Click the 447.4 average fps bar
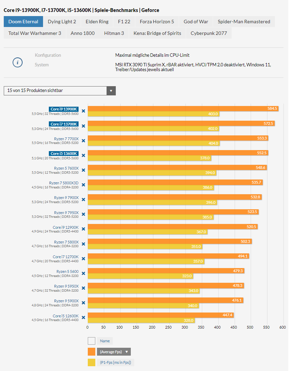The image size is (291, 371). 161,315
